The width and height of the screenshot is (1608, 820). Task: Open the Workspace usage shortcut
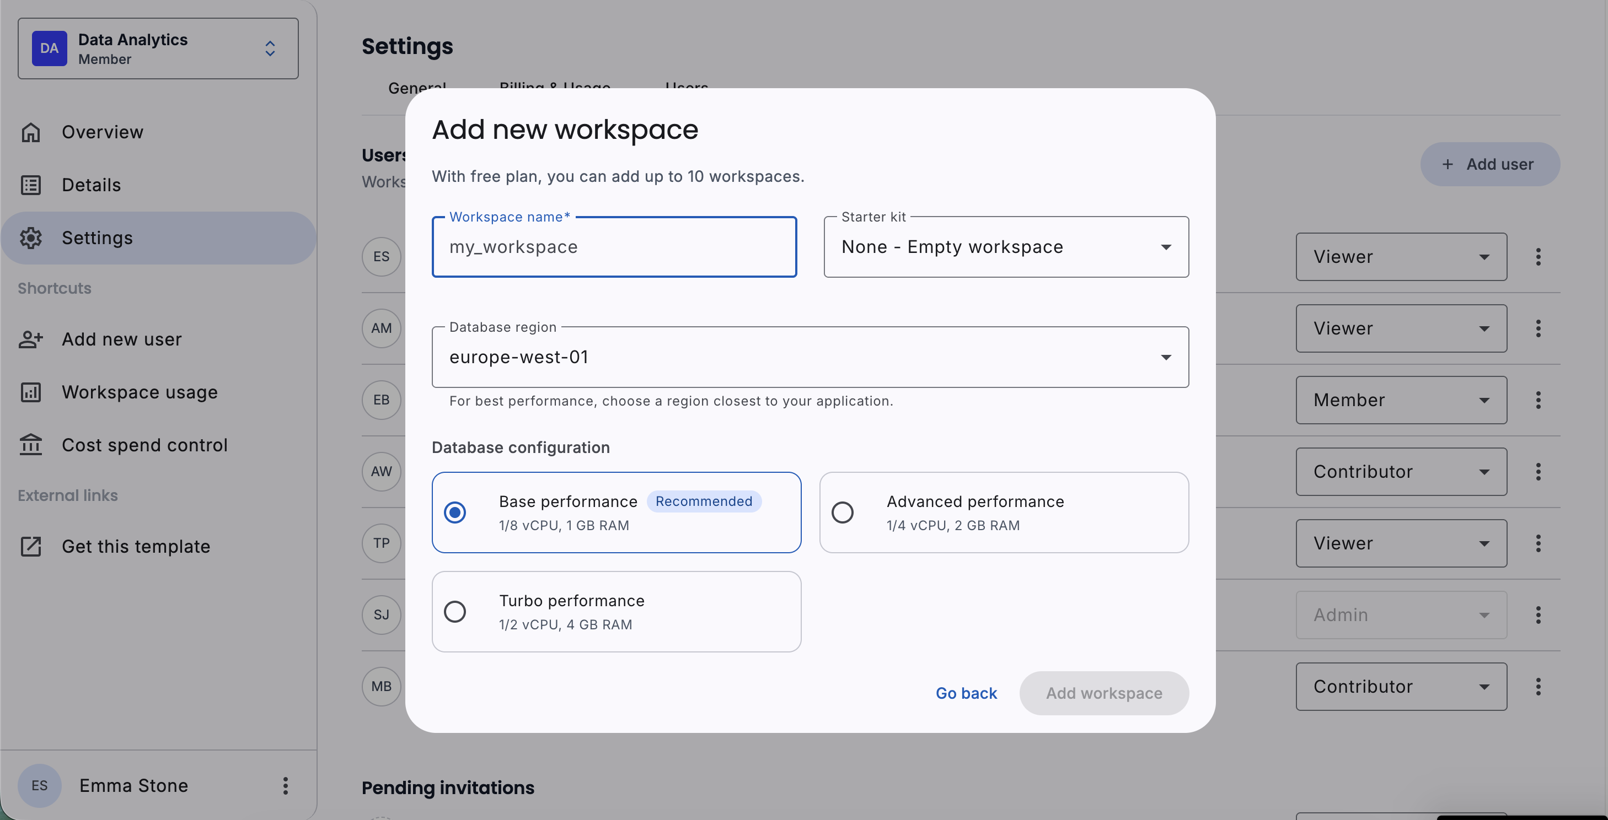point(139,392)
